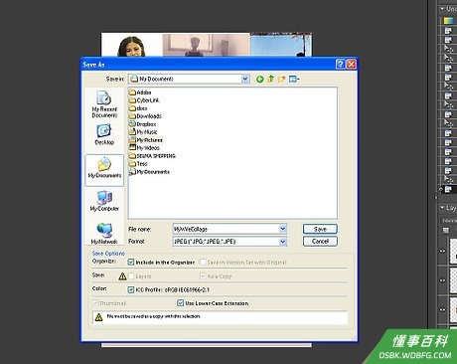457x364 pixels.
Task: Select the Dropbox folder
Action: coord(142,124)
